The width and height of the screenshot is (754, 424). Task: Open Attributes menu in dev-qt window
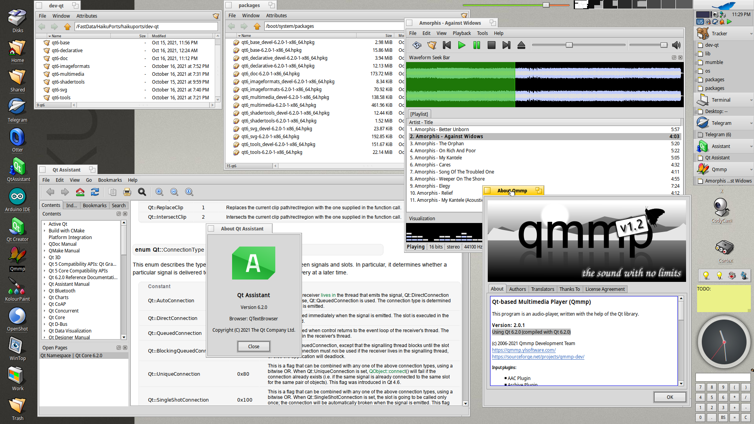click(87, 16)
